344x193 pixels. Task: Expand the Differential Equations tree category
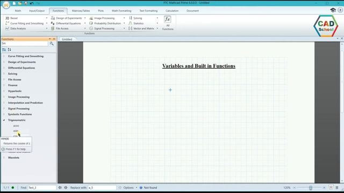pyautogui.click(x=4, y=68)
